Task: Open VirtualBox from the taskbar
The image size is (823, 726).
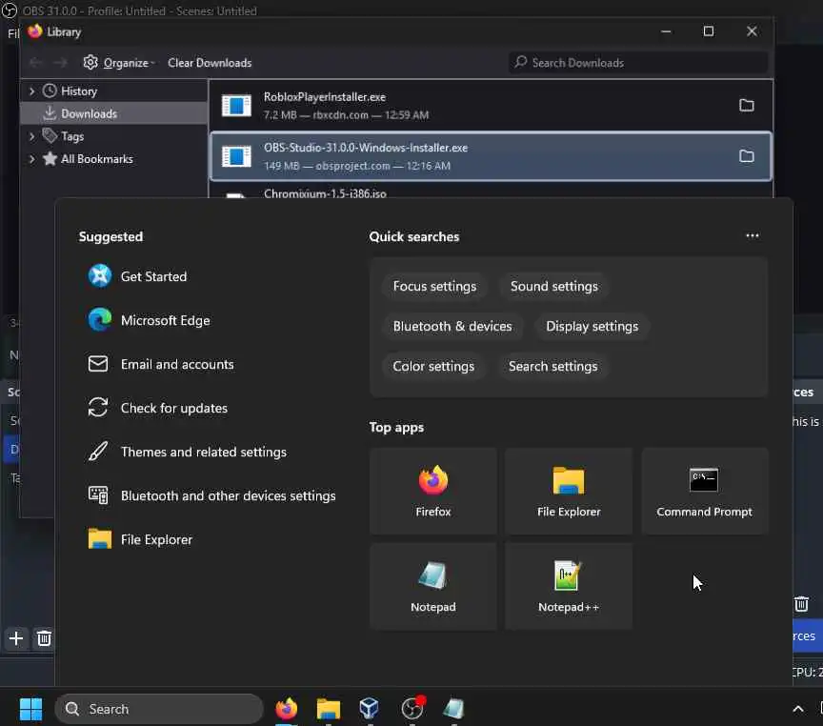Action: [370, 709]
